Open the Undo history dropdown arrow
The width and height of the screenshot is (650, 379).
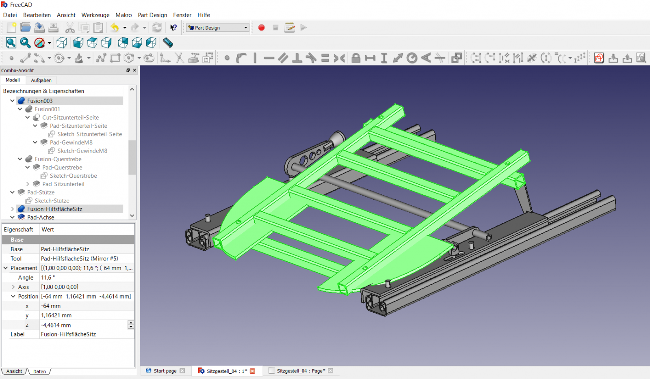(x=125, y=28)
